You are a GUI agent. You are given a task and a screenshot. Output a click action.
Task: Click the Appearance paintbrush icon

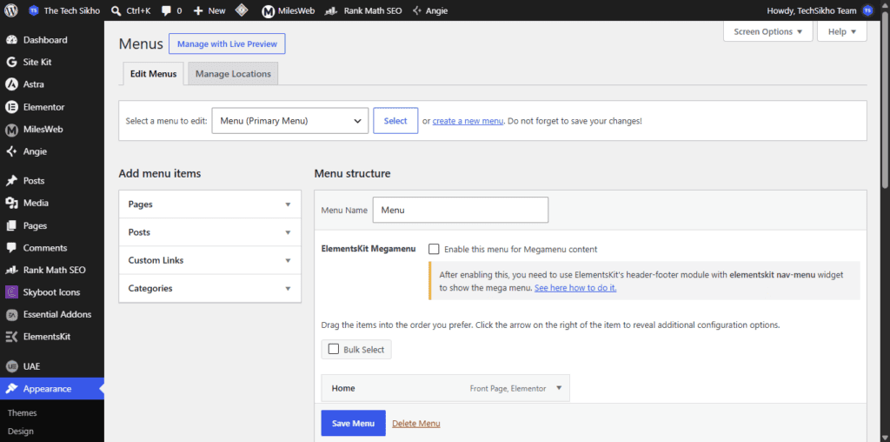pos(11,389)
